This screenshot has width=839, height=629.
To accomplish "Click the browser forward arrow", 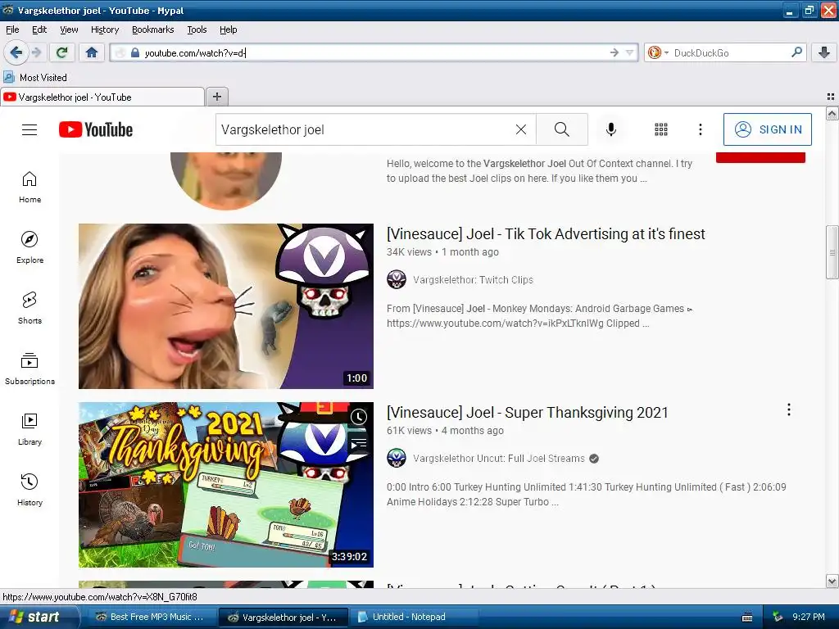I will point(36,52).
